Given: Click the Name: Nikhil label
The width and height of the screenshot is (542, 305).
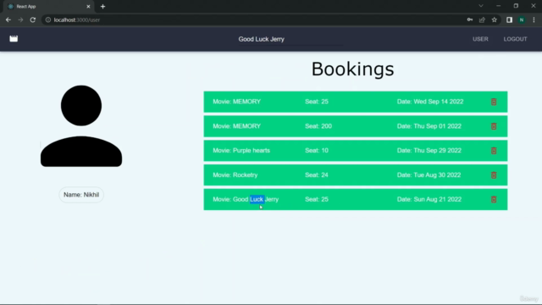Looking at the screenshot, I should click(81, 195).
